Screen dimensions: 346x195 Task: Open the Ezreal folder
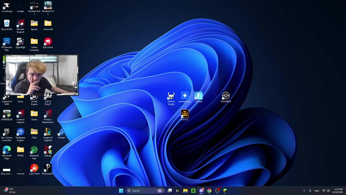pos(34,115)
